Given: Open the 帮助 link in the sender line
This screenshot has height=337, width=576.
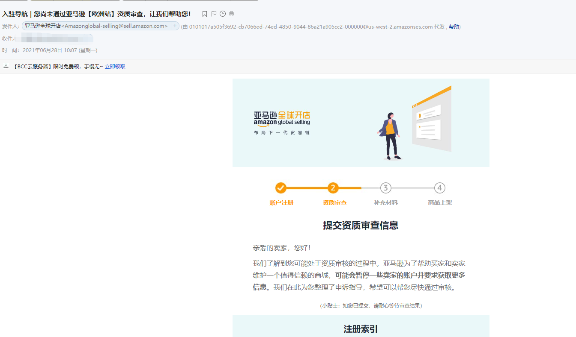Looking at the screenshot, I should [x=454, y=26].
